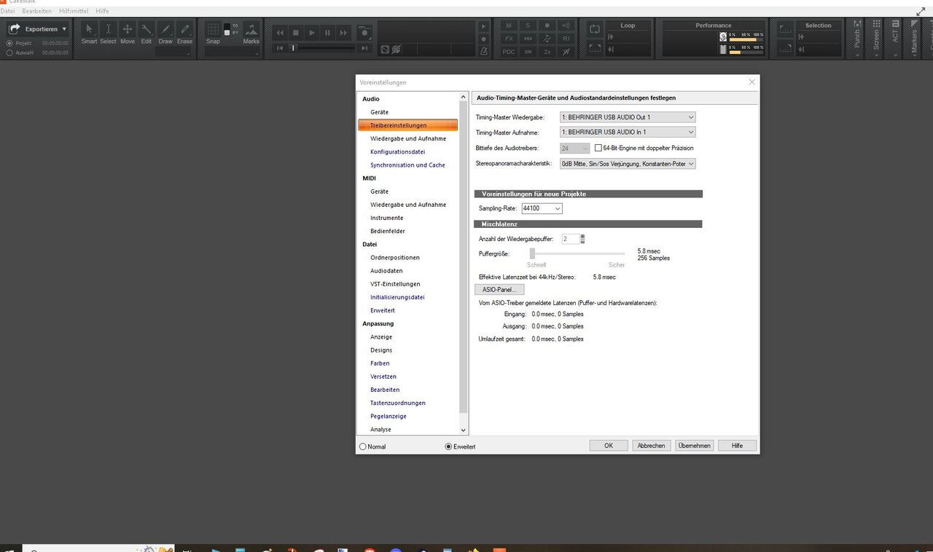The image size is (933, 552).
Task: Toggle the metronome icon
Action: pyautogui.click(x=484, y=50)
